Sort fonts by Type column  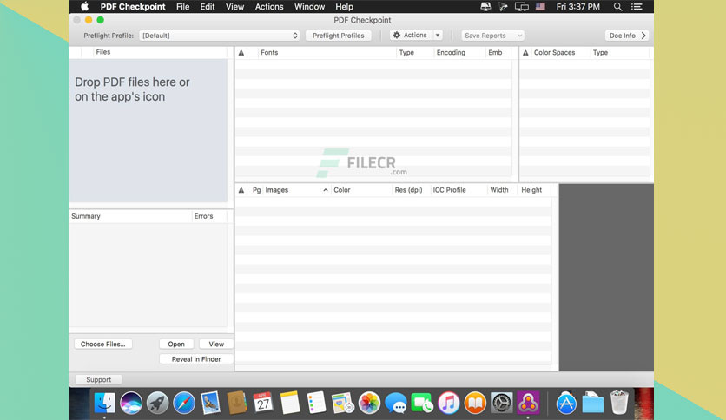pos(406,53)
